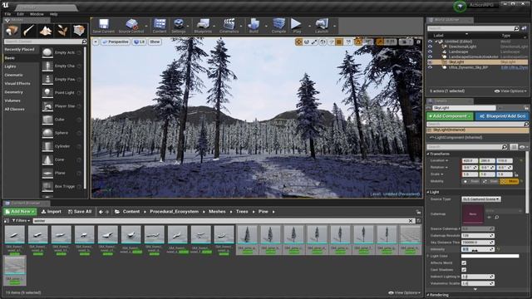Open the Content toolbar button
Image resolution: width=532 pixels, height=299 pixels.
160,26
